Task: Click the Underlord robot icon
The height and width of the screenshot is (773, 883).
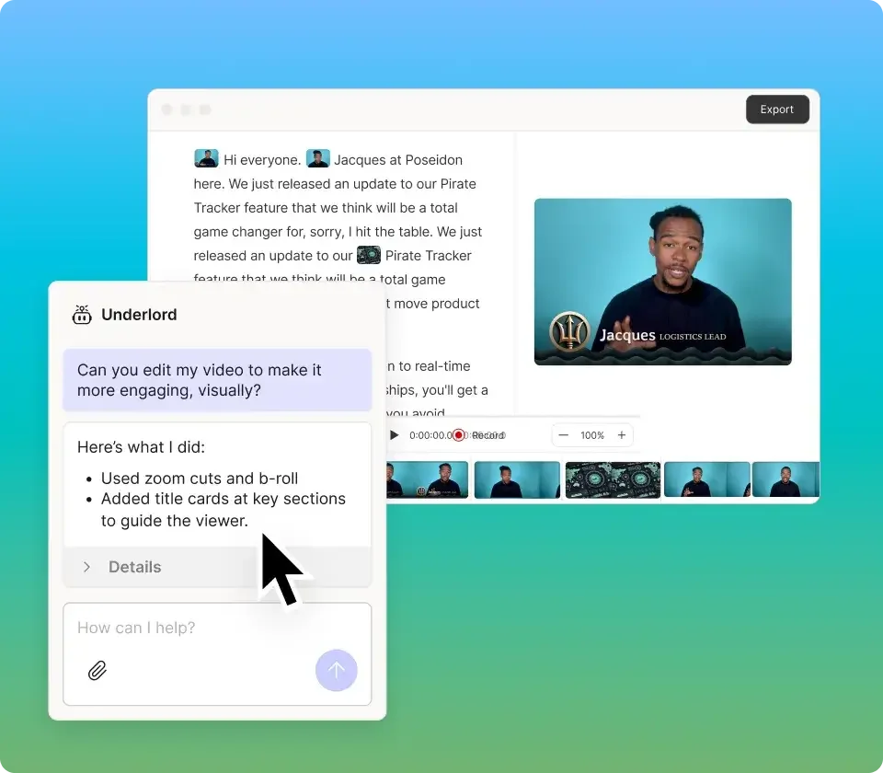Action: [82, 315]
